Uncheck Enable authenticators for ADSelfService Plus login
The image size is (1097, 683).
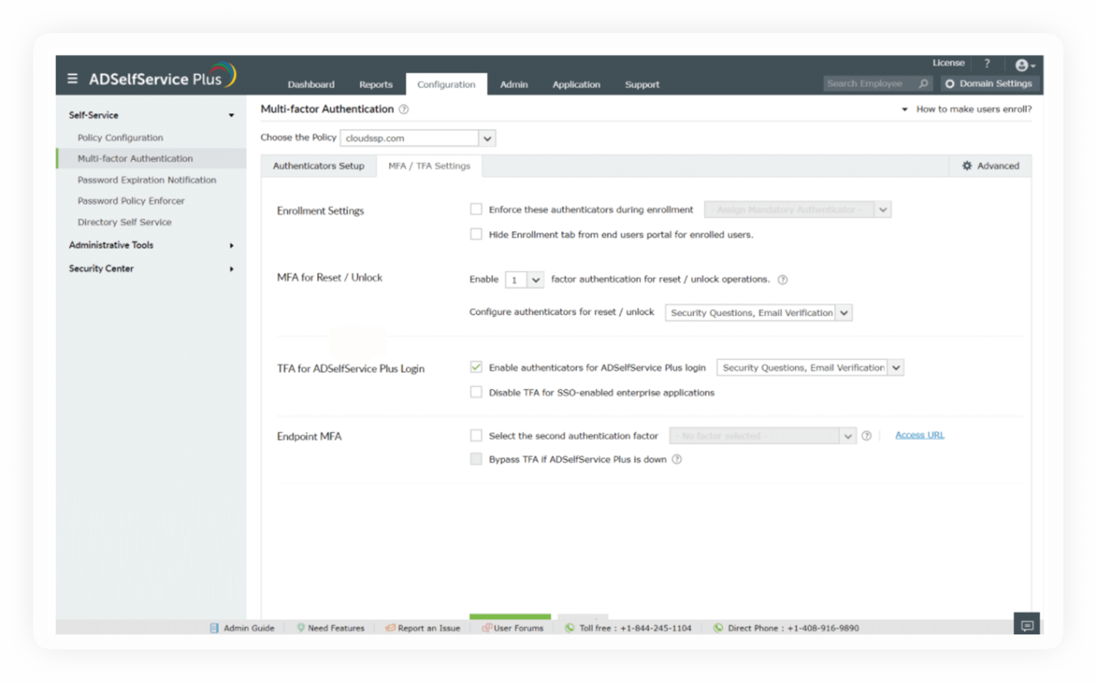point(476,367)
